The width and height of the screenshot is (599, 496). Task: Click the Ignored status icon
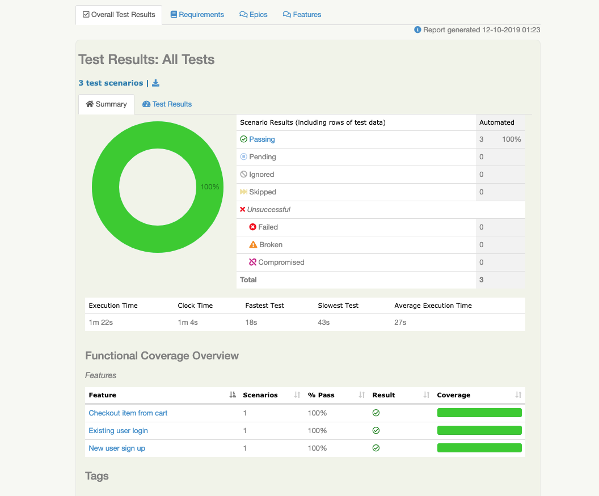coord(244,175)
